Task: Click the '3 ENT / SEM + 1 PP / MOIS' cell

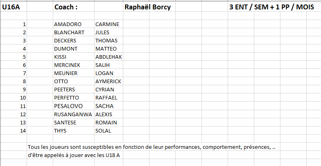Action: coord(271,7)
